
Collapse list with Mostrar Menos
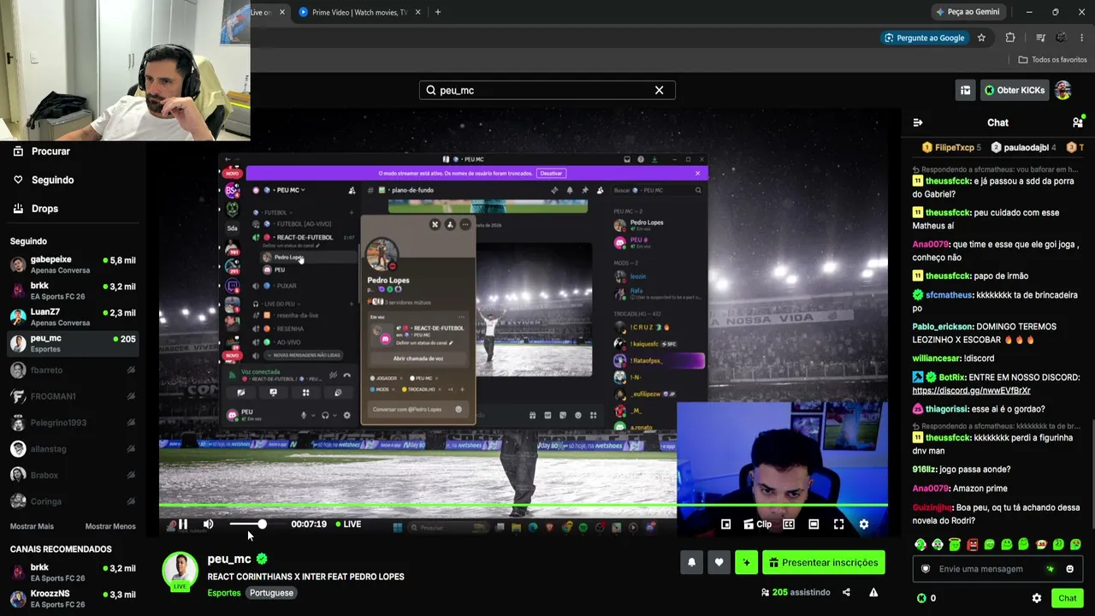tap(110, 526)
